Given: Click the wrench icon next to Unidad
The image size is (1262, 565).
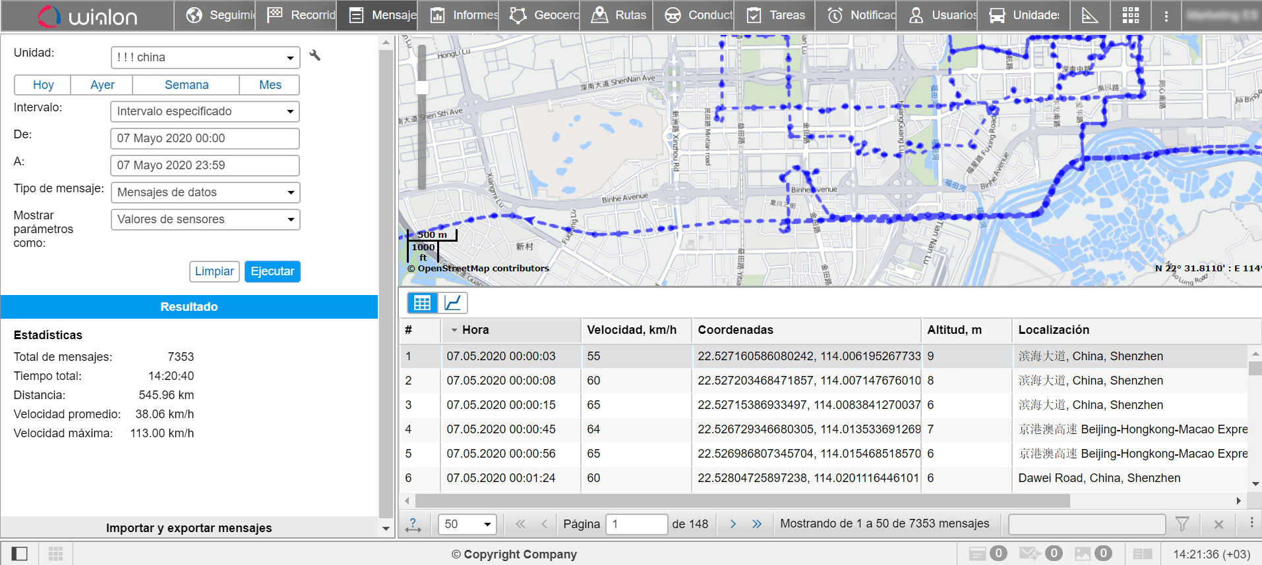Looking at the screenshot, I should 315,56.
